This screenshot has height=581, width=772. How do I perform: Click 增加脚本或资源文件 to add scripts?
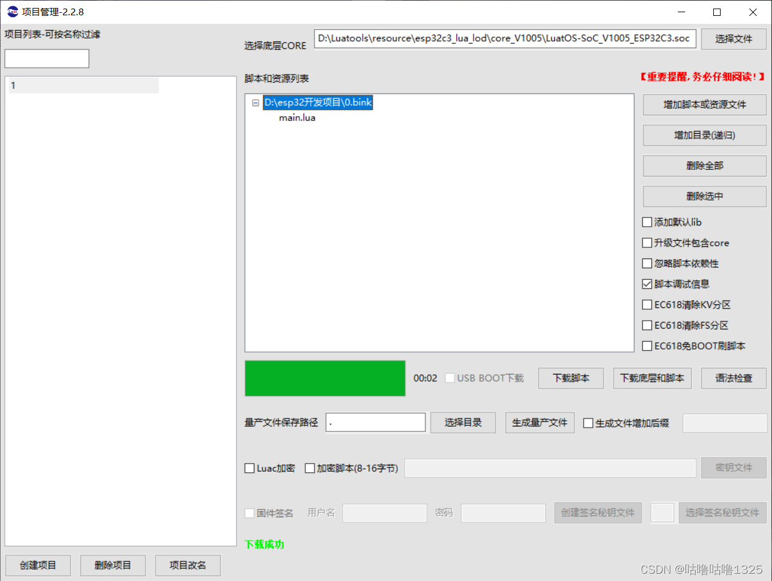pyautogui.click(x=704, y=104)
